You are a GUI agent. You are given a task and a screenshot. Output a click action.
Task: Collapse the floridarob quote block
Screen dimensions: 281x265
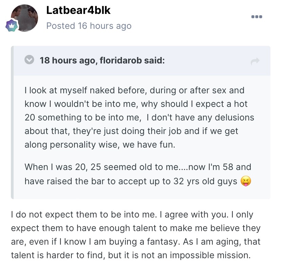point(29,60)
